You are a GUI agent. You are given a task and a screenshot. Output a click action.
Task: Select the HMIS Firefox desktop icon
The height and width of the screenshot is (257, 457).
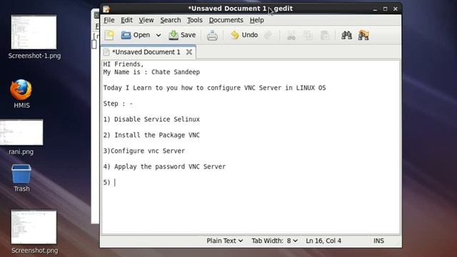pos(21,94)
